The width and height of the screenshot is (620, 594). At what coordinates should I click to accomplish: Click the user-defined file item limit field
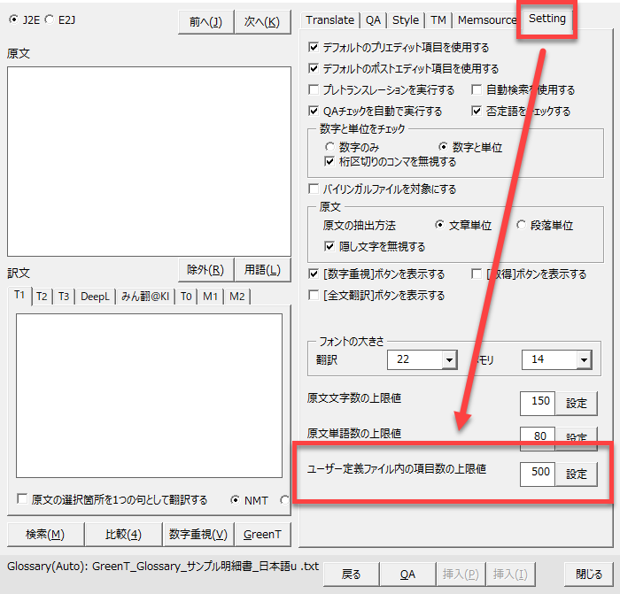(537, 474)
